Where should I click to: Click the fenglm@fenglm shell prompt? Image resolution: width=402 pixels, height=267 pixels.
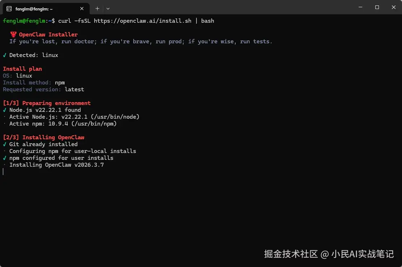[29, 21]
